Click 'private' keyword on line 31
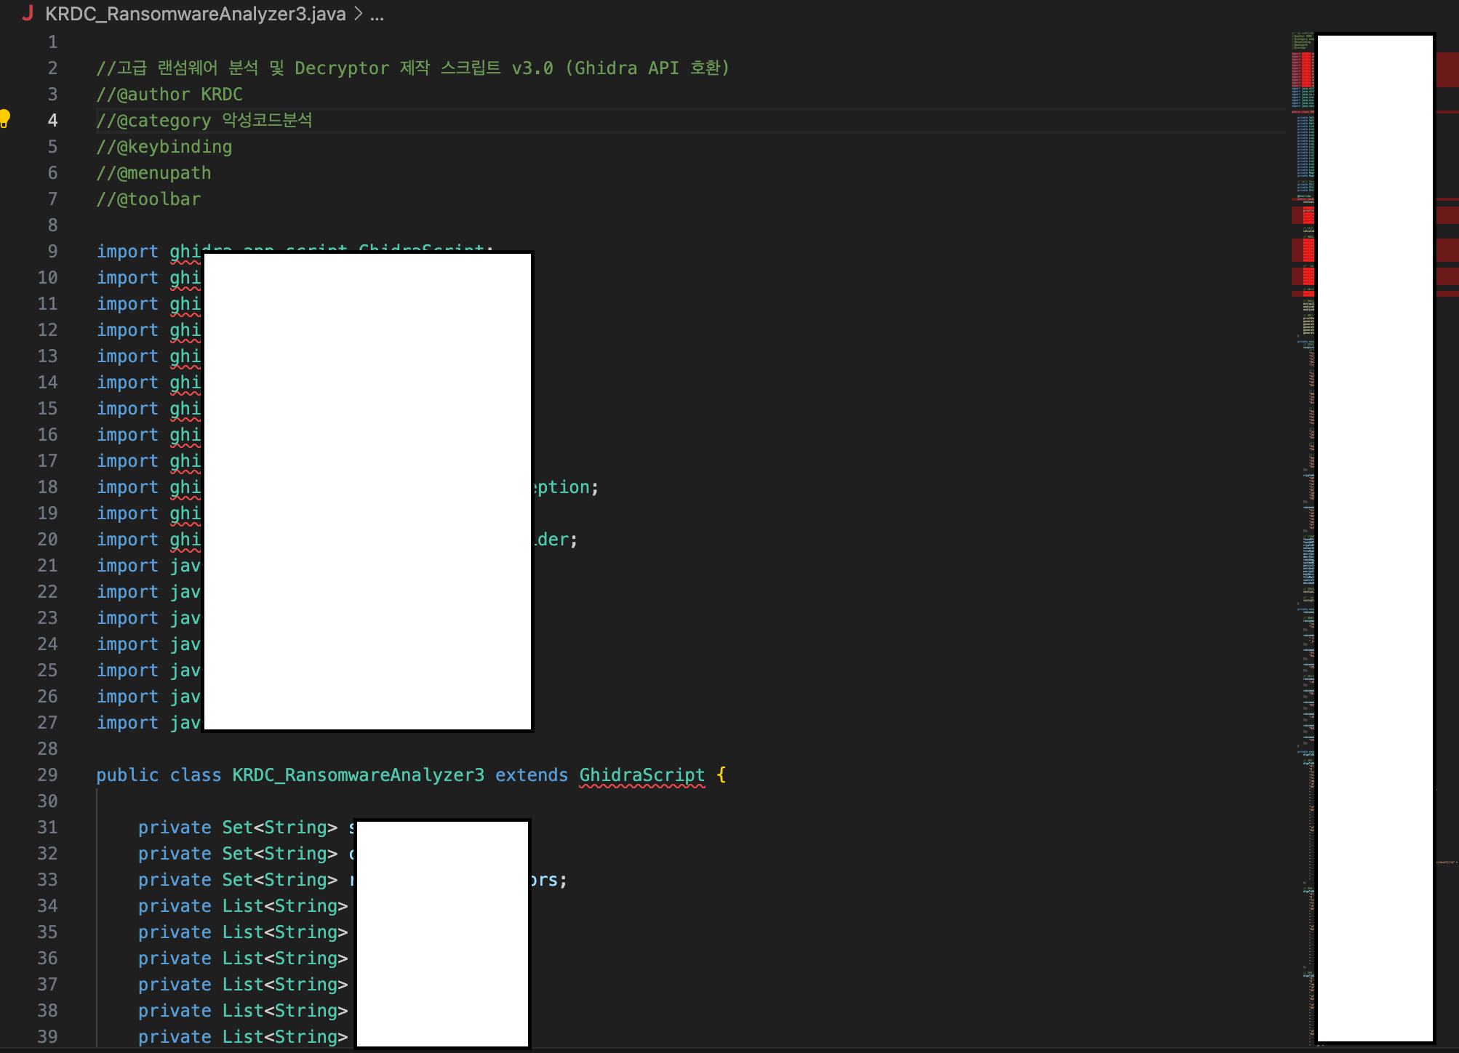Screen dimensions: 1459x1053 coord(175,828)
